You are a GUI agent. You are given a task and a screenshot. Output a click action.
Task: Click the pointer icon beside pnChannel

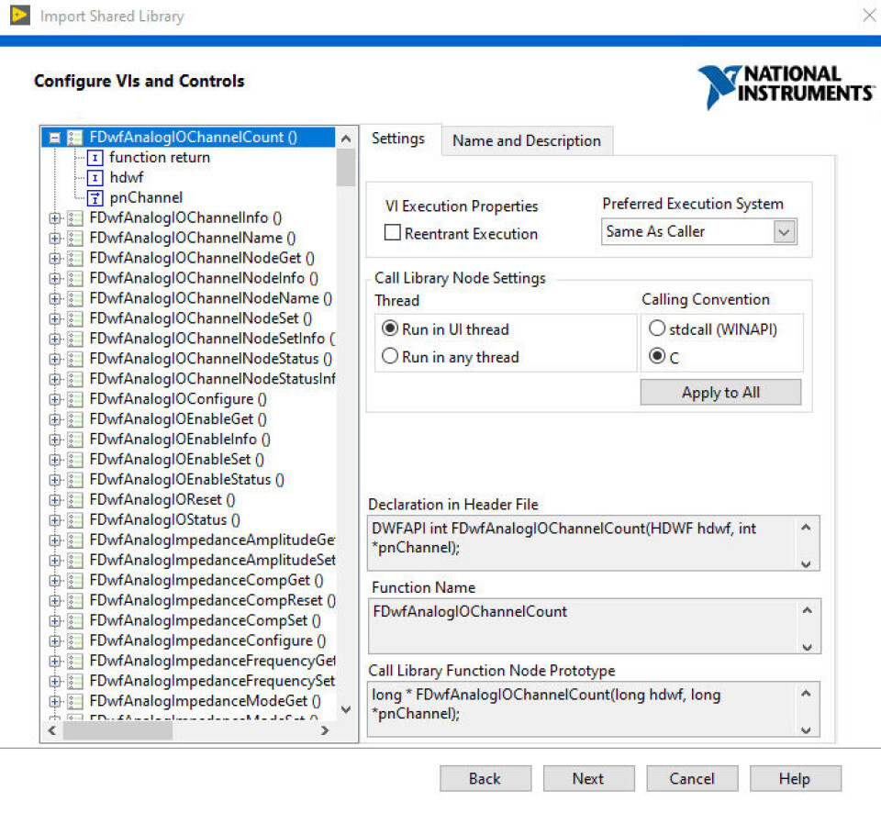click(x=95, y=198)
